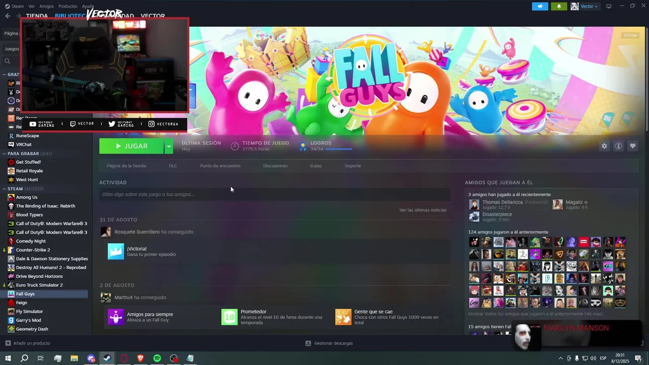Open Among Us from game list
Viewport: 649px width, 365px height.
point(27,197)
